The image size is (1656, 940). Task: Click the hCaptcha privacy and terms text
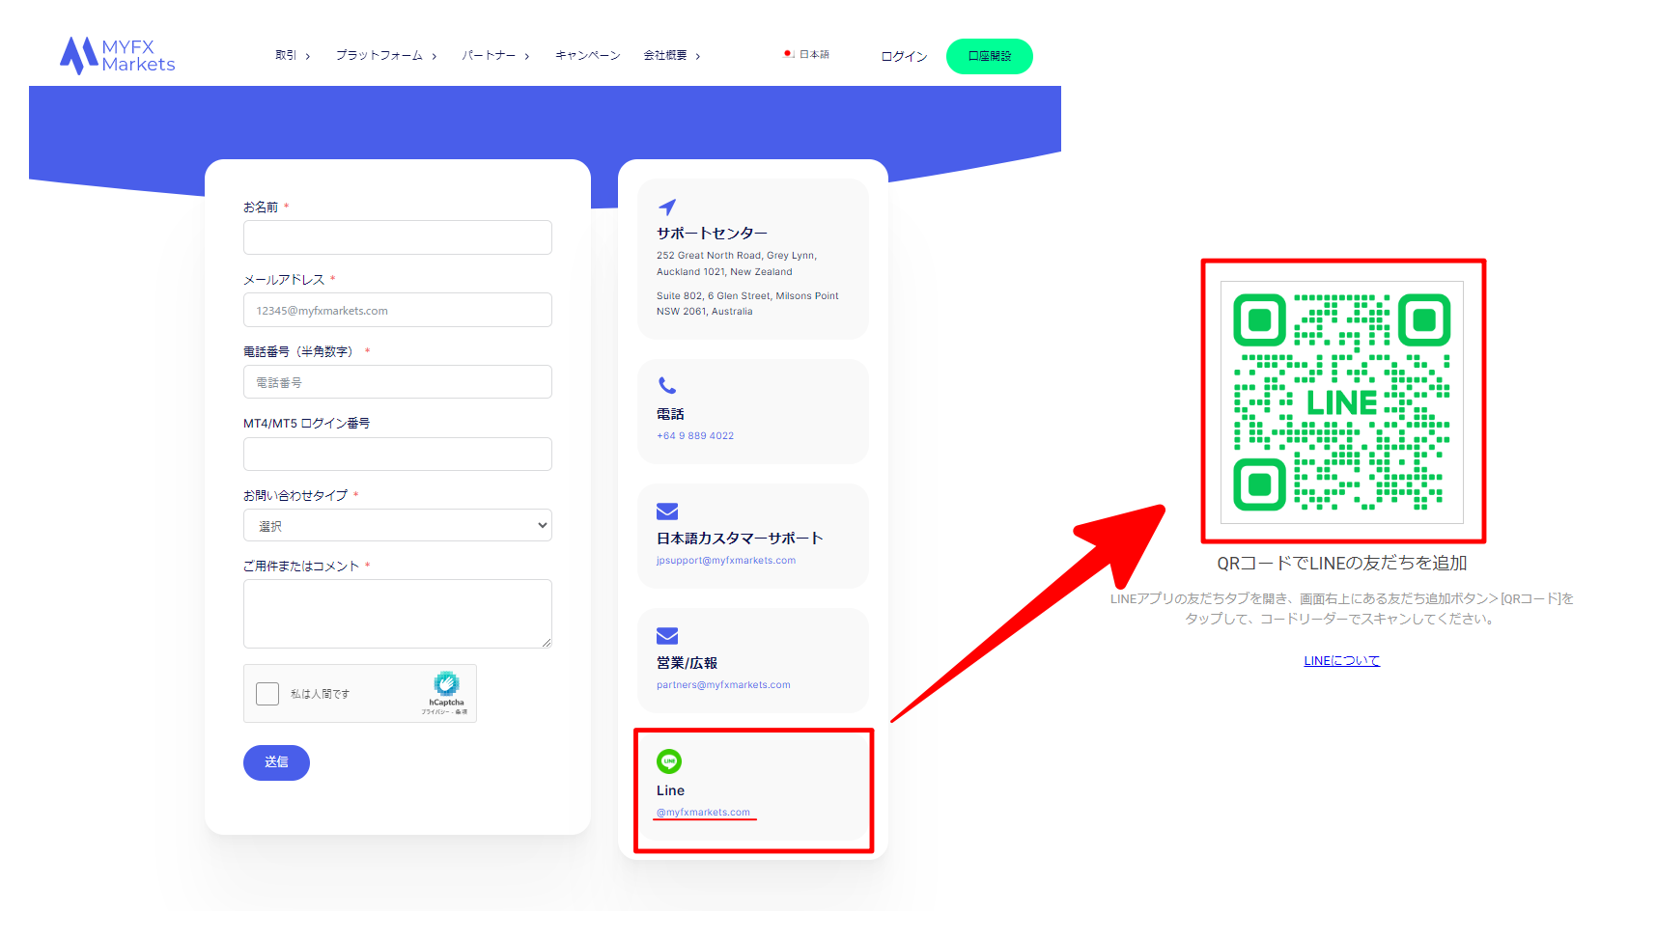pos(444,712)
